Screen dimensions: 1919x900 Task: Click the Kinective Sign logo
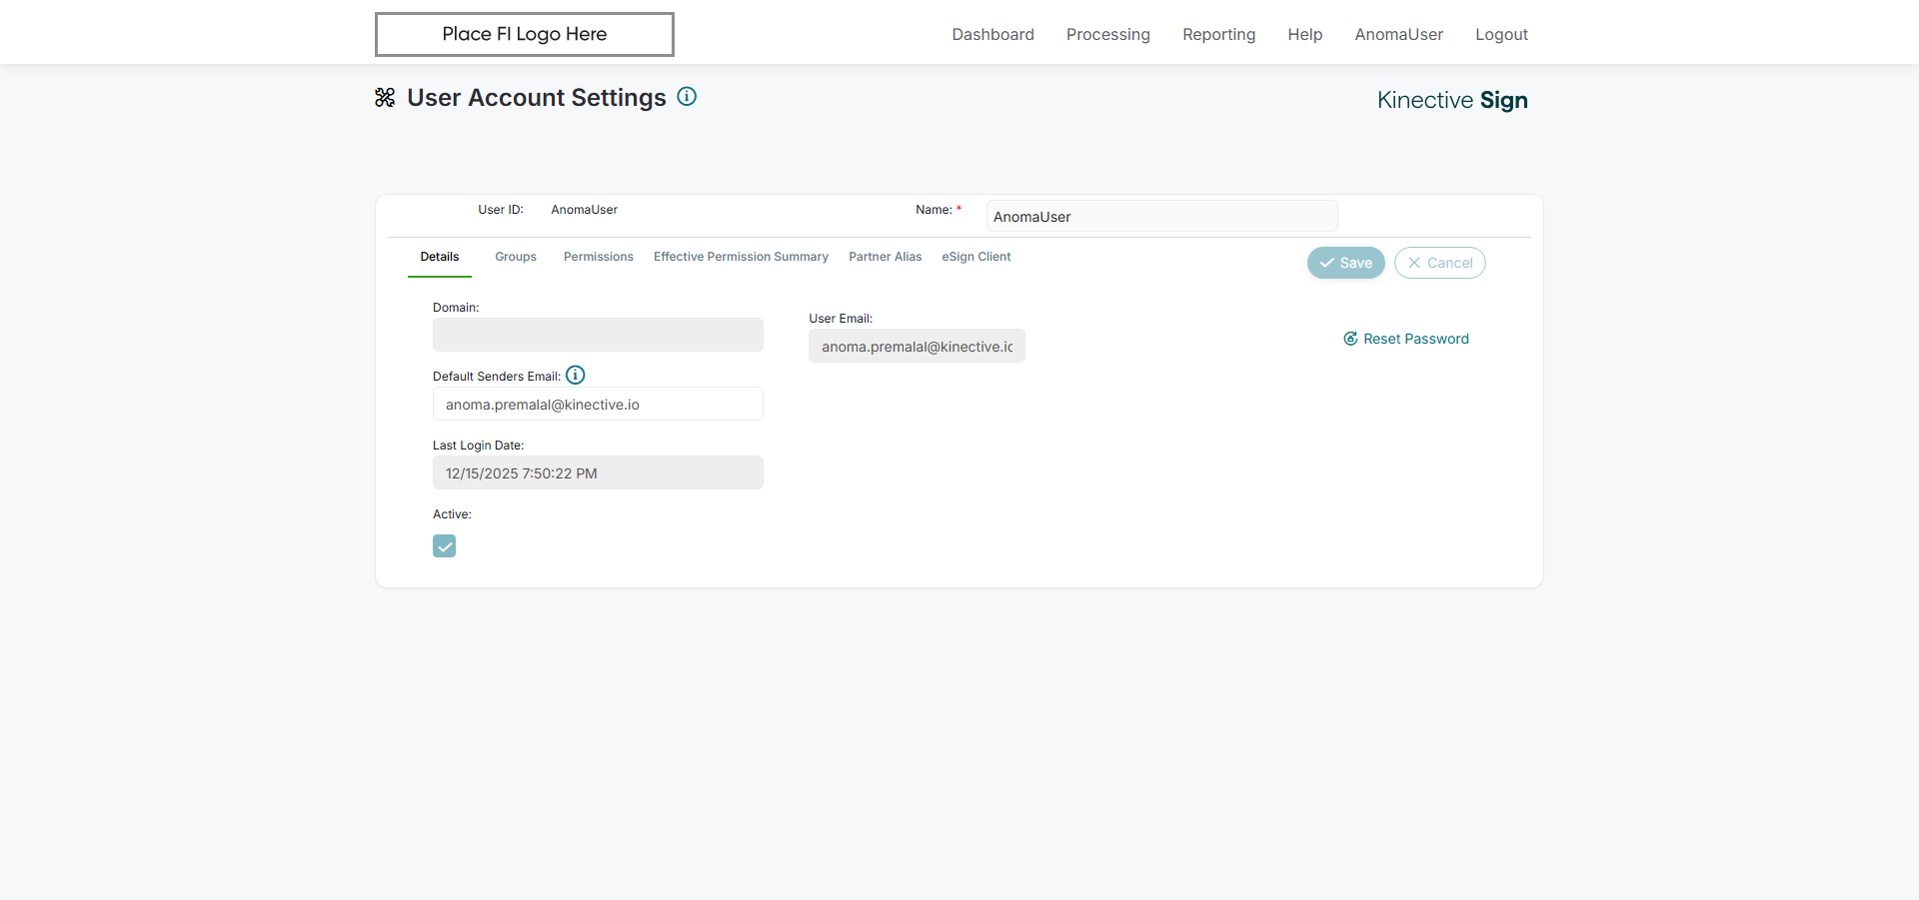click(x=1452, y=100)
